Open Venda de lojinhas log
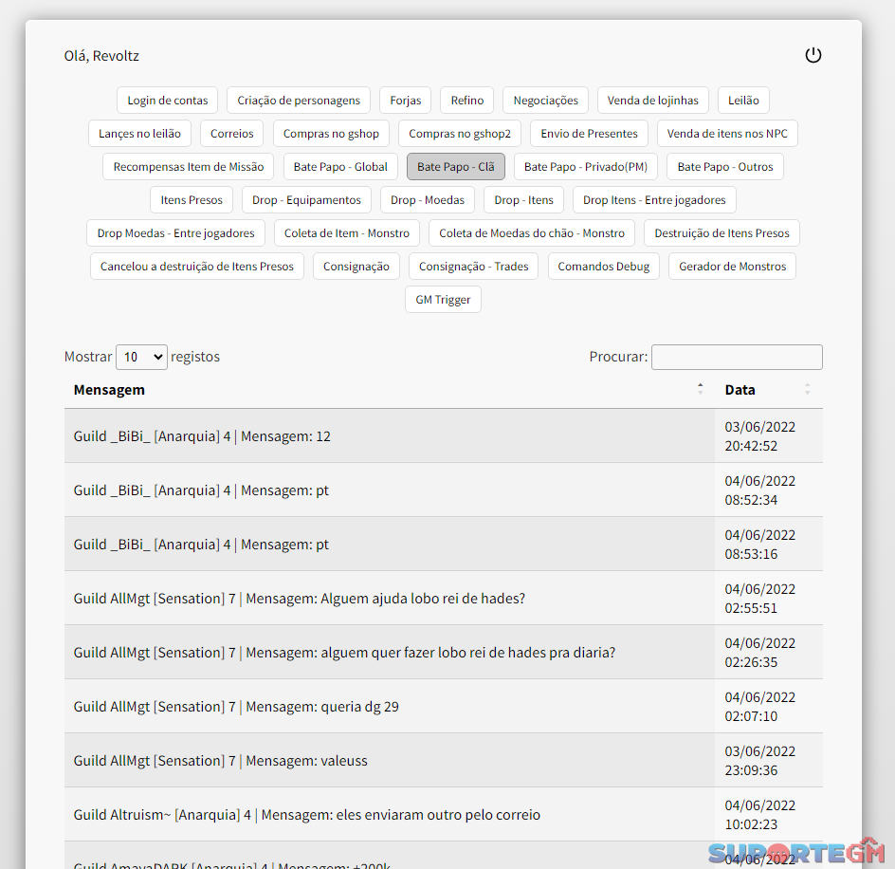 pos(653,101)
